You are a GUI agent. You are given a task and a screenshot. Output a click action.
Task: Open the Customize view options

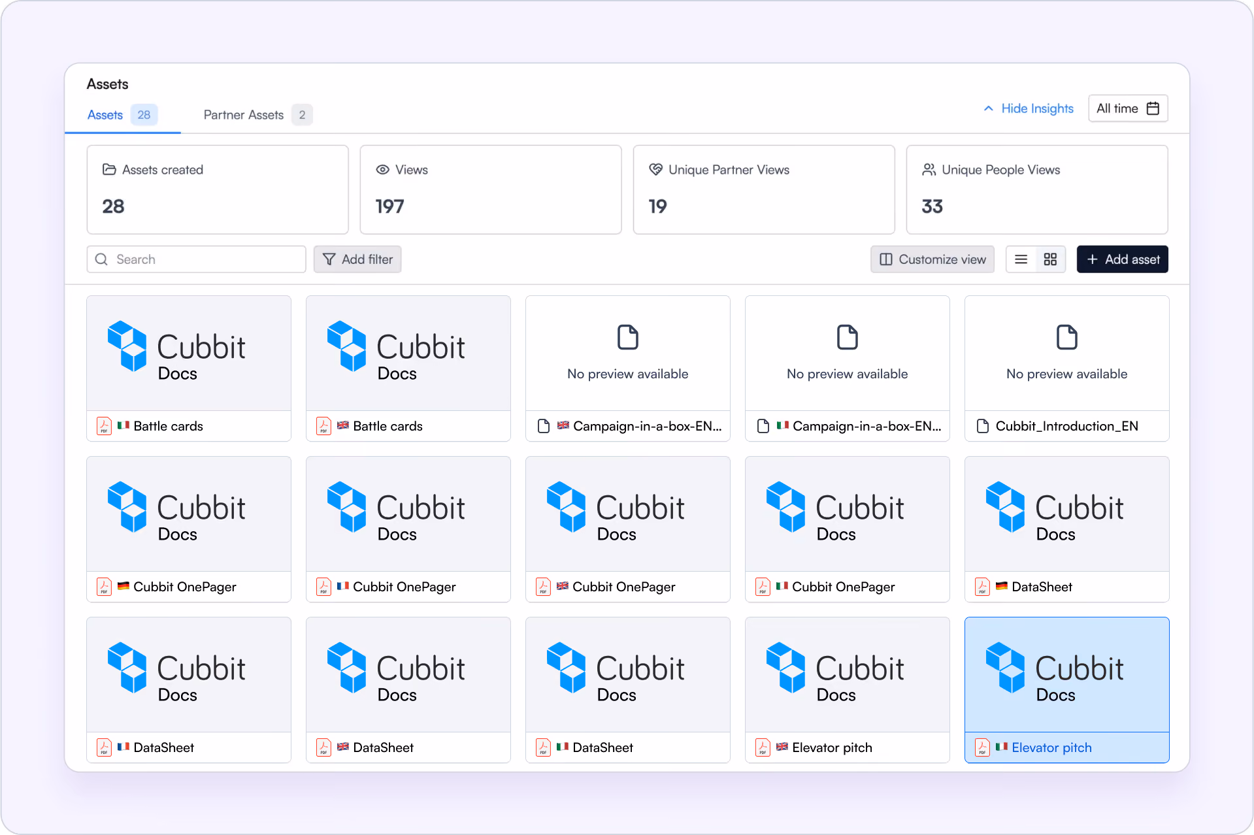932,259
